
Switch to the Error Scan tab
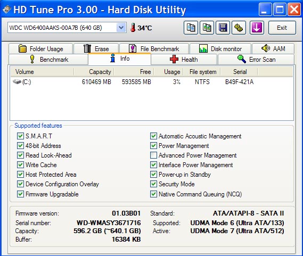pos(256,59)
